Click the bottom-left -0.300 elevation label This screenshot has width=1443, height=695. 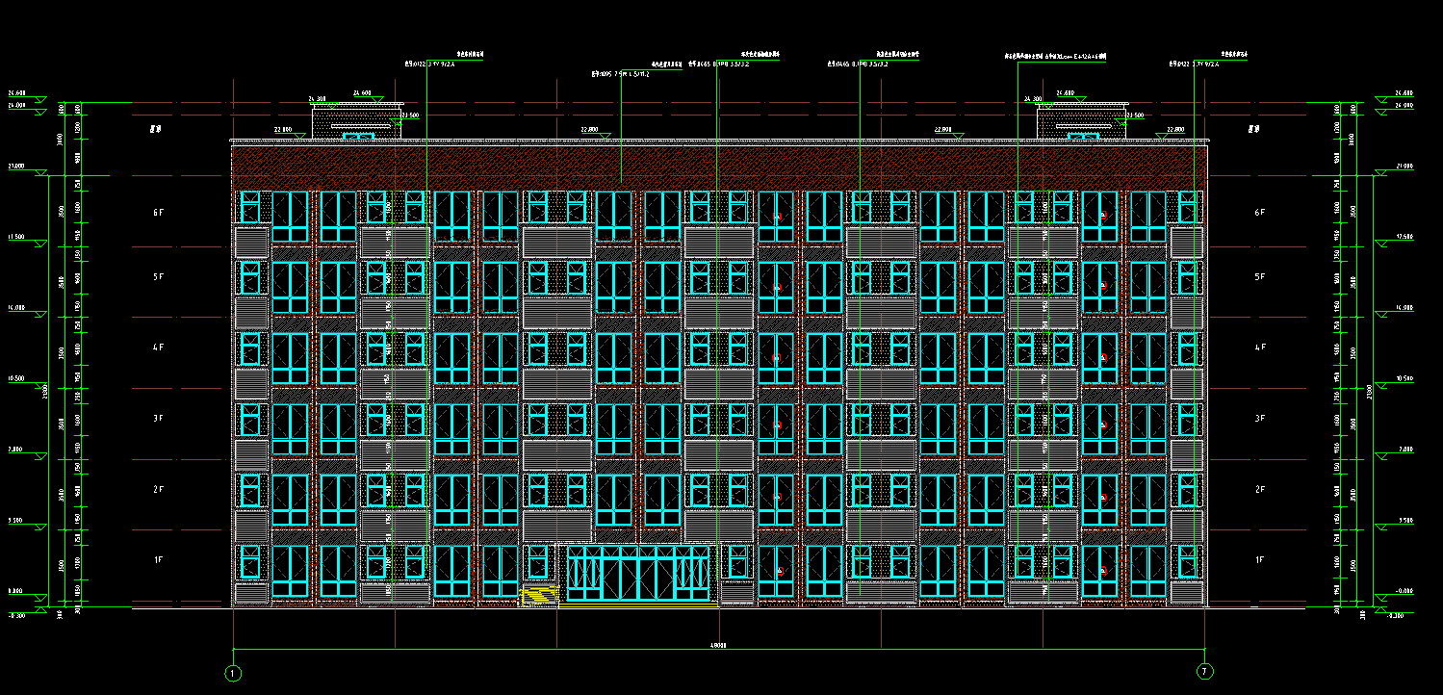pos(15,614)
